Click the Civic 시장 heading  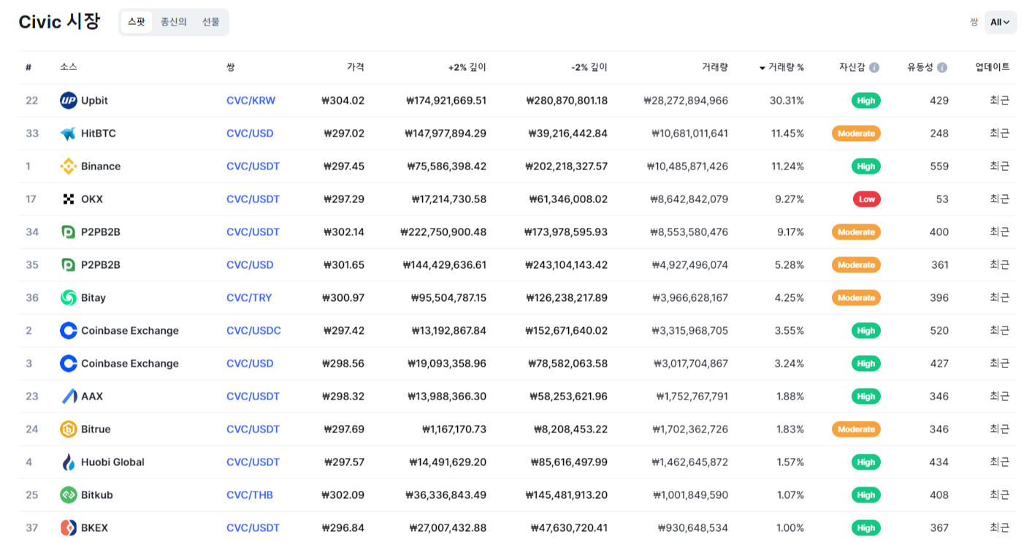[59, 21]
